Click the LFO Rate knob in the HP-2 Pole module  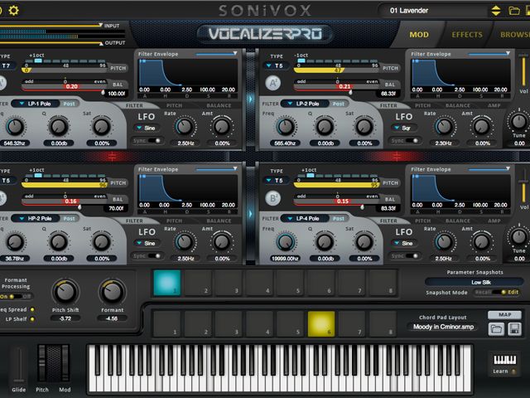pos(185,241)
